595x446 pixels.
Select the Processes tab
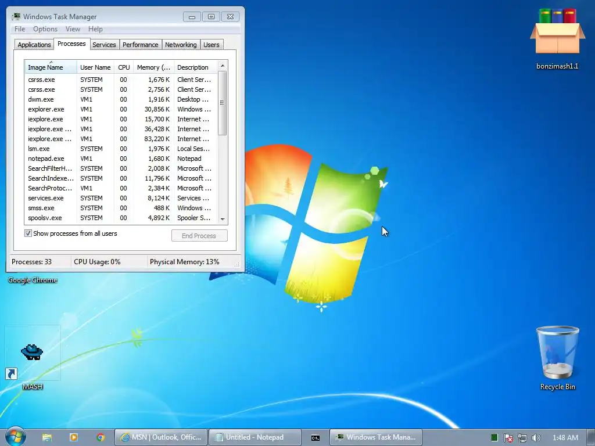click(x=71, y=44)
